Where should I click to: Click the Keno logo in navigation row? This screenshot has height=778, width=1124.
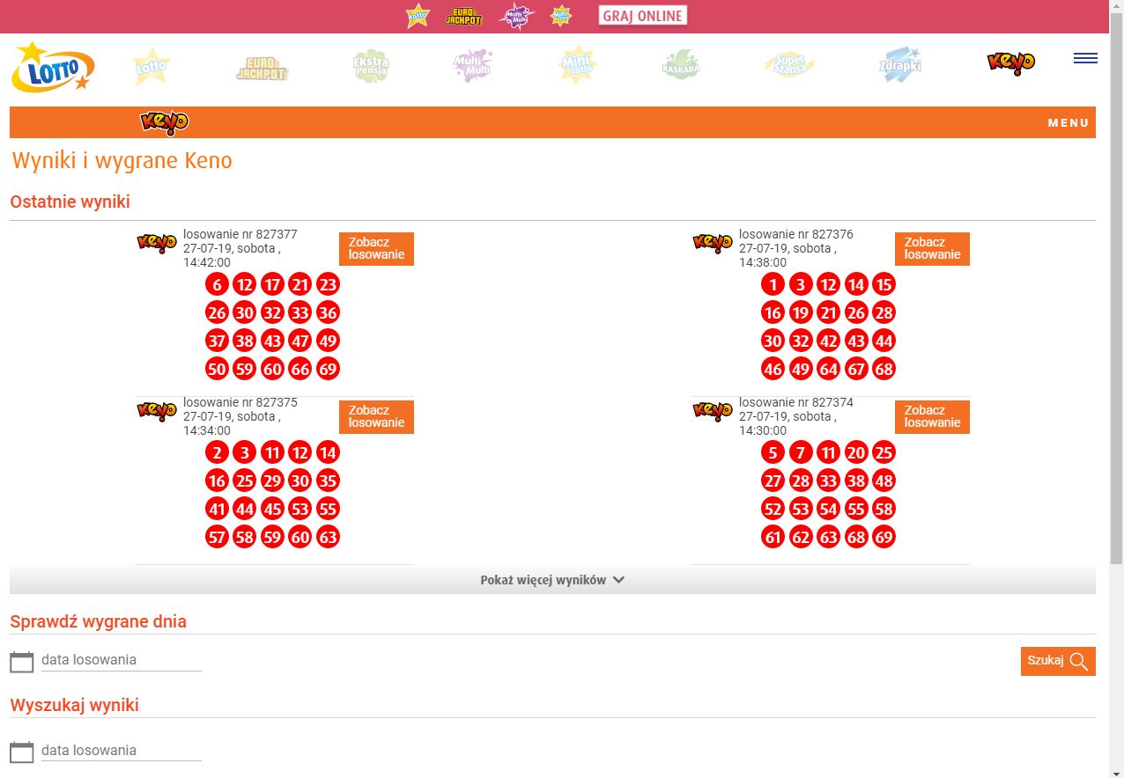point(1010,62)
